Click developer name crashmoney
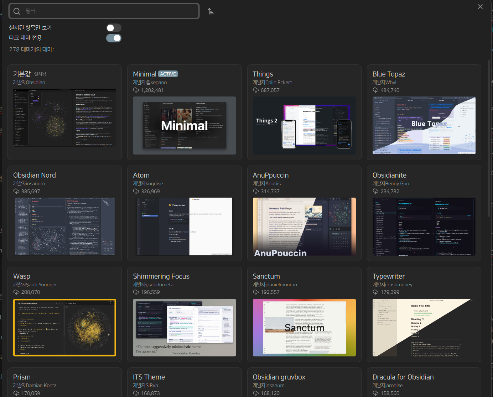 pos(399,284)
